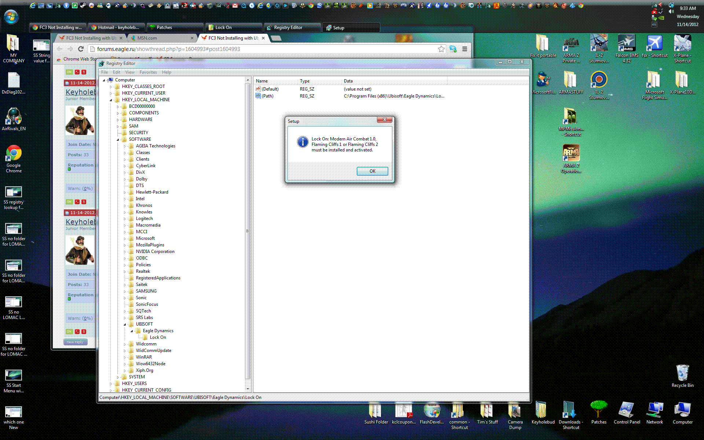
Task: Select the Wow6432Node registry key
Action: point(151,364)
